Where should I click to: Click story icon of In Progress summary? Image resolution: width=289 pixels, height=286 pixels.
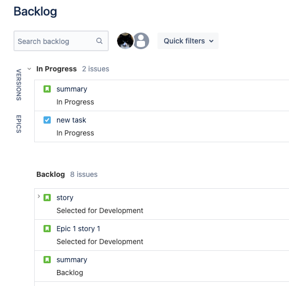[47, 89]
